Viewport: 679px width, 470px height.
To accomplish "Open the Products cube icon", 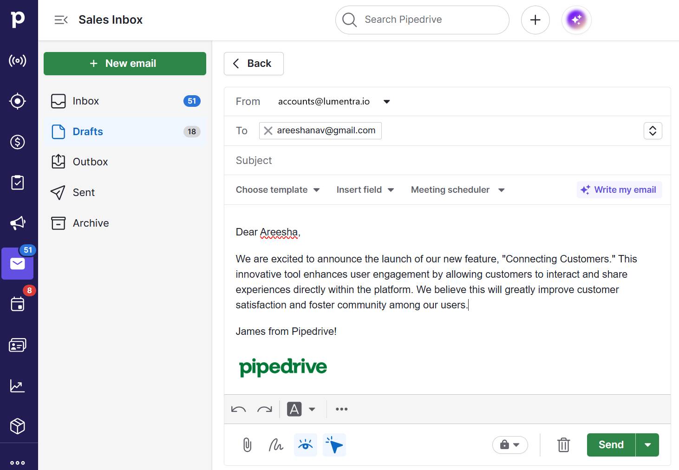I will pyautogui.click(x=18, y=426).
